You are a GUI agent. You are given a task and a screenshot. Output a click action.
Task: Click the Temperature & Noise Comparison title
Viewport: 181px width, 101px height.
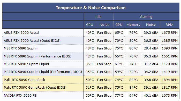pos(90,8)
